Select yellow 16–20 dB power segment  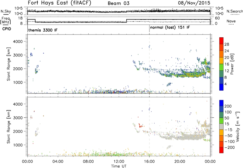point(221,60)
